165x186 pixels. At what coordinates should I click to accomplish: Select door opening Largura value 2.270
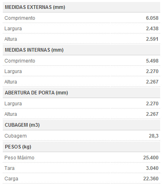pyautogui.click(x=152, y=104)
